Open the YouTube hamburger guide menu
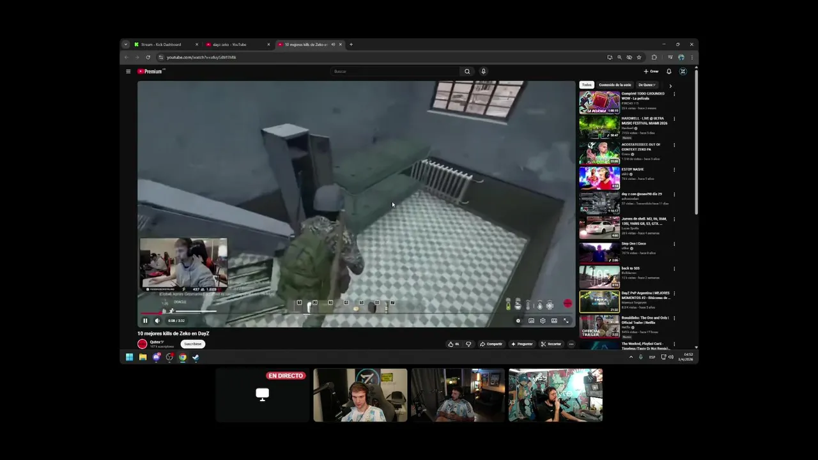818x460 pixels. [x=128, y=72]
